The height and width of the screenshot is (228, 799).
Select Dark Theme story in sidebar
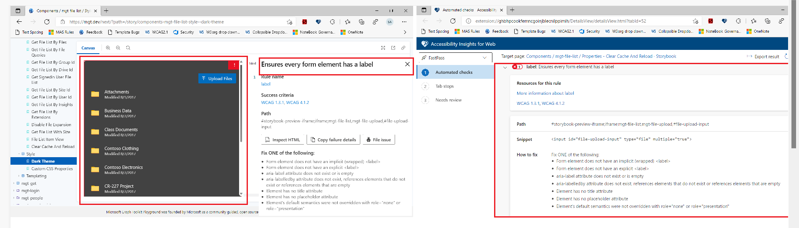(x=44, y=161)
